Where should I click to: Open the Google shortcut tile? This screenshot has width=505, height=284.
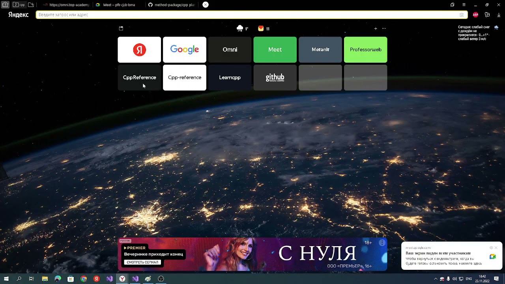point(185,50)
